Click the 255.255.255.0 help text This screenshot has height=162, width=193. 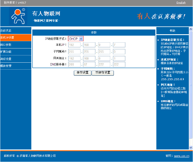tap(172, 79)
